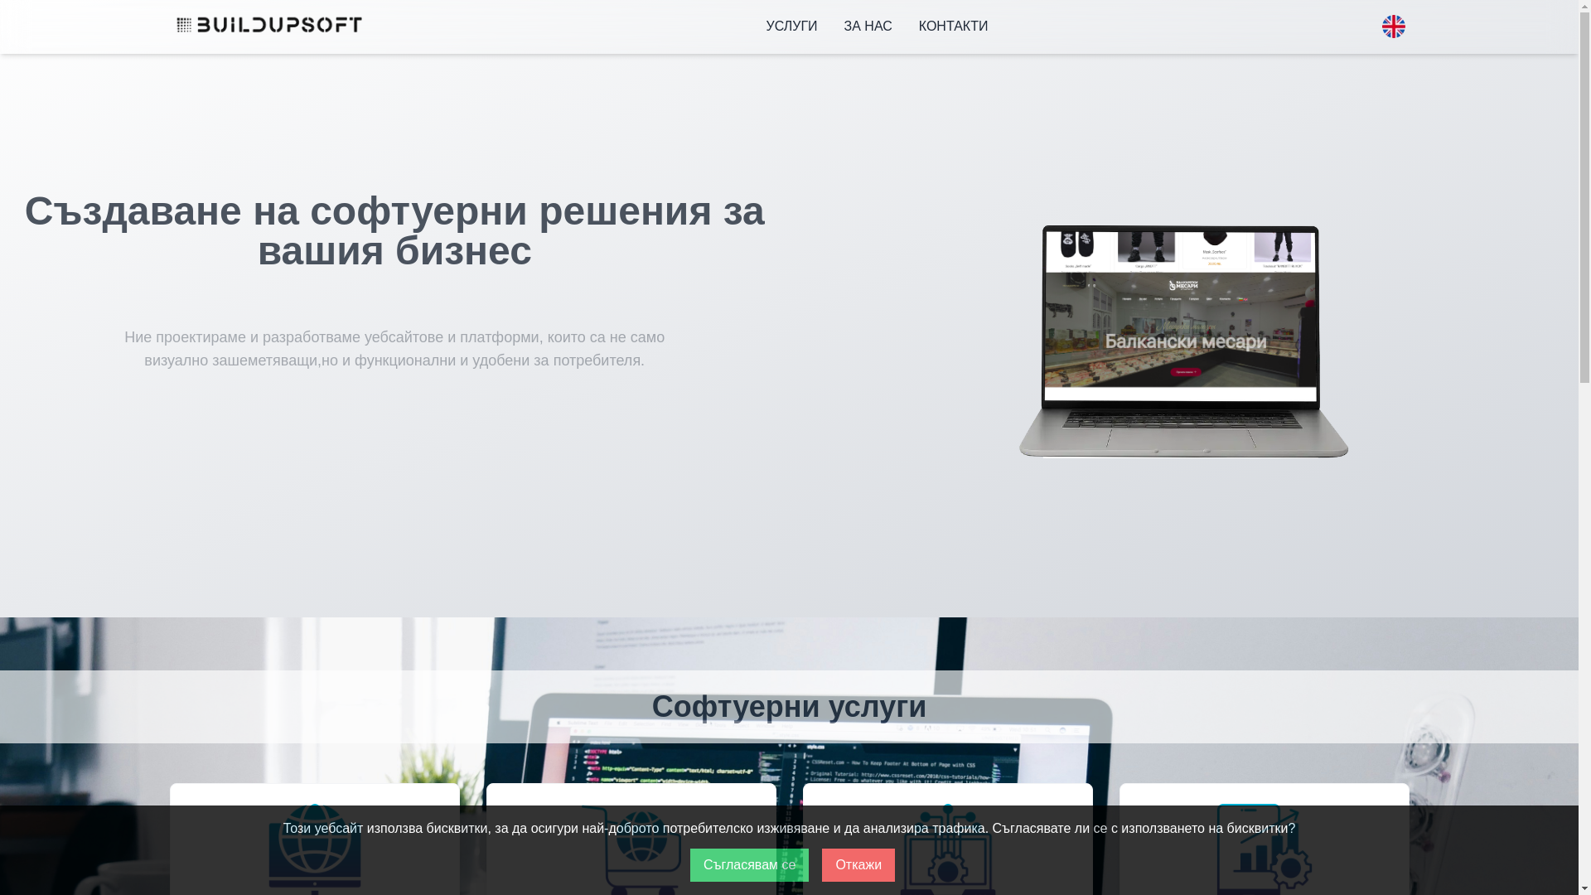Click the heading Създаване на софтуерни решения
1591x895 pixels.
(x=394, y=231)
